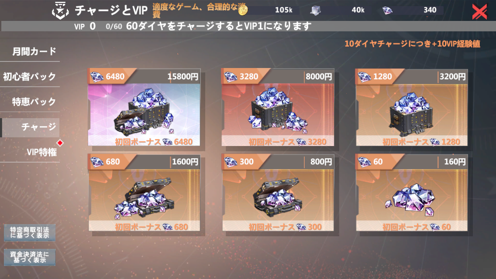496x279 pixels.
Task: Click the gold coin currency icon
Action: point(243,10)
